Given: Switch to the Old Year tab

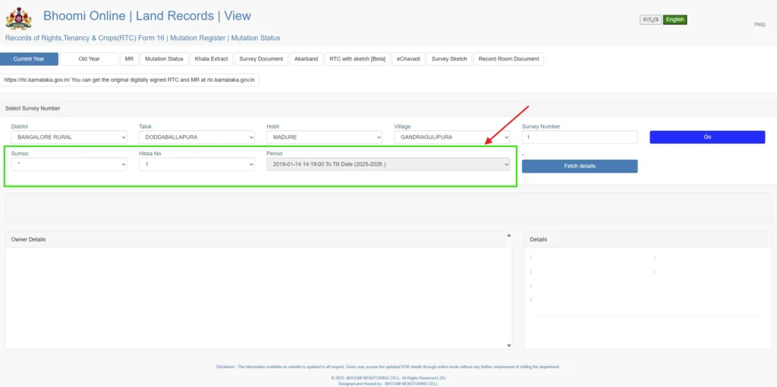Looking at the screenshot, I should pos(89,59).
